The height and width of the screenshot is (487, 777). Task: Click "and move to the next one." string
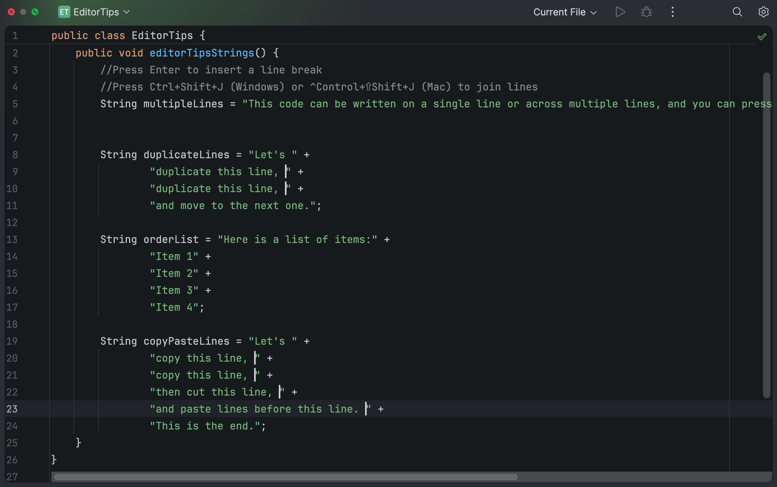click(233, 206)
